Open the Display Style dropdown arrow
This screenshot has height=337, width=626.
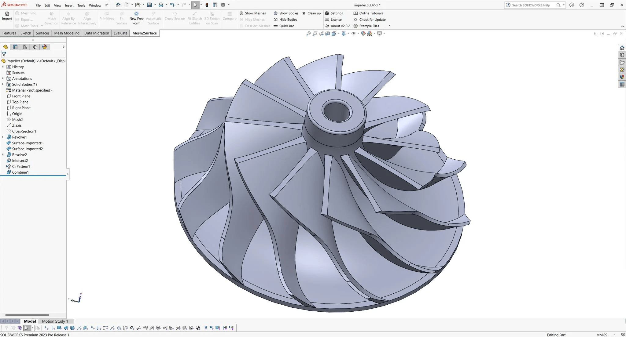348,34
